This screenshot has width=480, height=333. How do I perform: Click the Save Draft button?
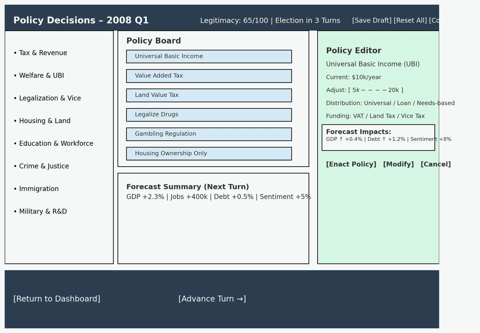[372, 20]
